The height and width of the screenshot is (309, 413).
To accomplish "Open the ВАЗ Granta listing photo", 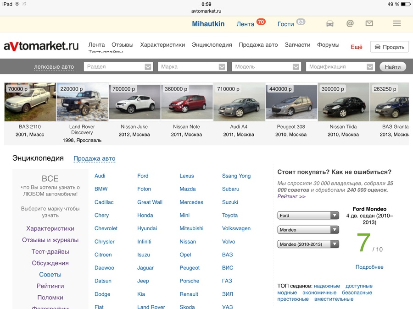I will click(x=390, y=102).
